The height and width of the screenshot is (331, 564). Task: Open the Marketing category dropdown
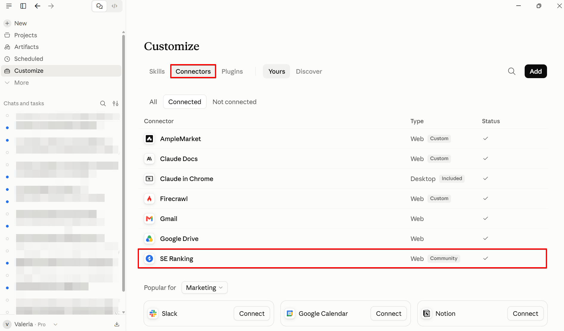[x=204, y=287]
